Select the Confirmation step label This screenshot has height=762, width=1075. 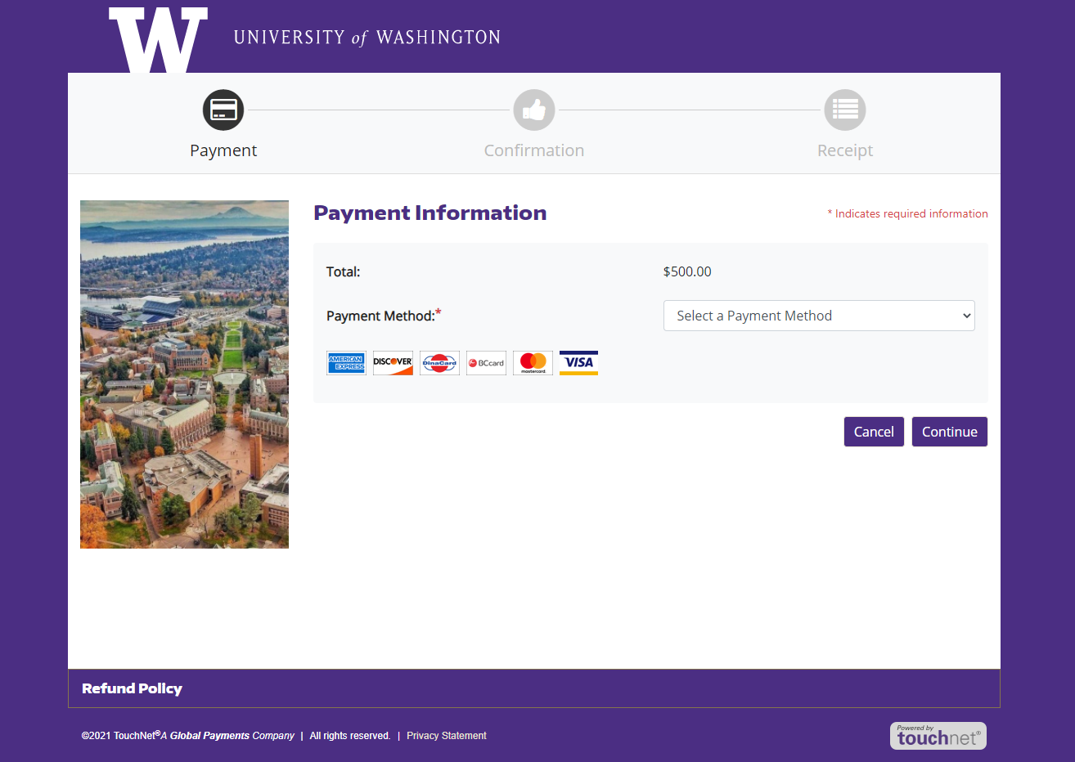pyautogui.click(x=533, y=150)
